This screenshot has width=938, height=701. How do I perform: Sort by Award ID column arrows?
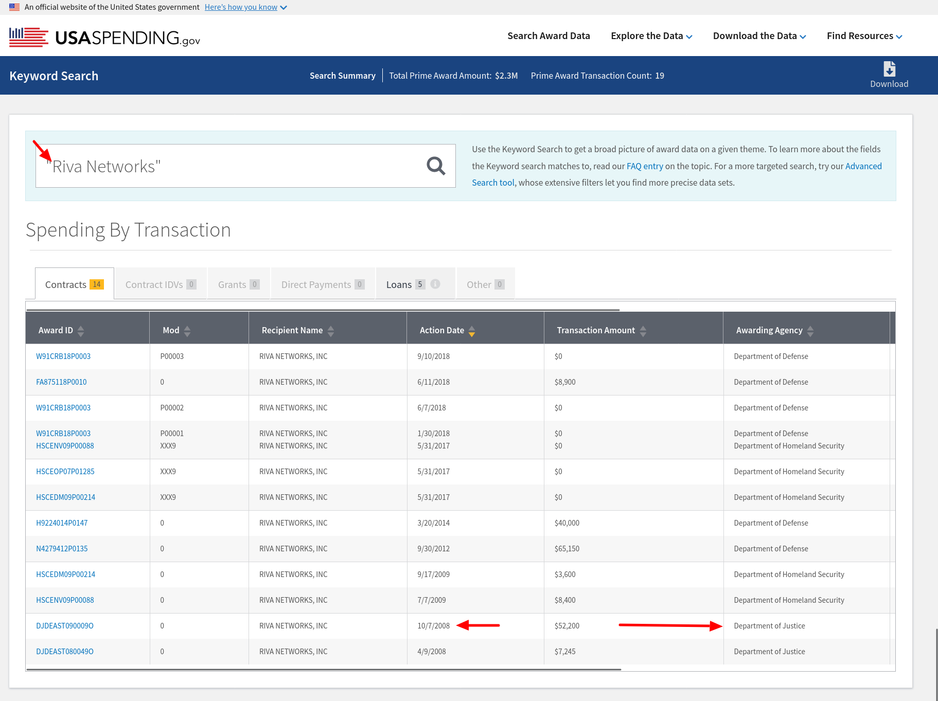click(81, 331)
